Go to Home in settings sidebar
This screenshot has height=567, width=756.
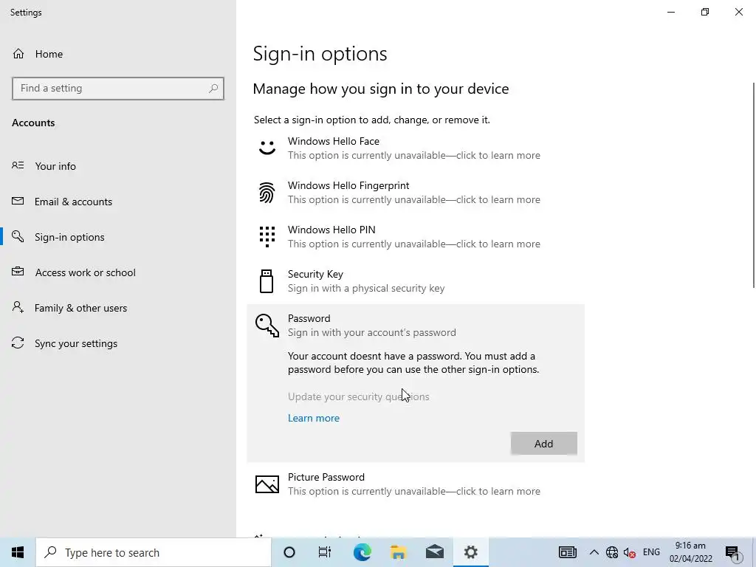pos(118,54)
